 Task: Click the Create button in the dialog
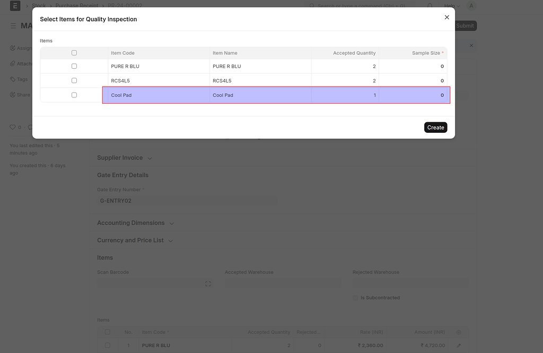[435, 127]
